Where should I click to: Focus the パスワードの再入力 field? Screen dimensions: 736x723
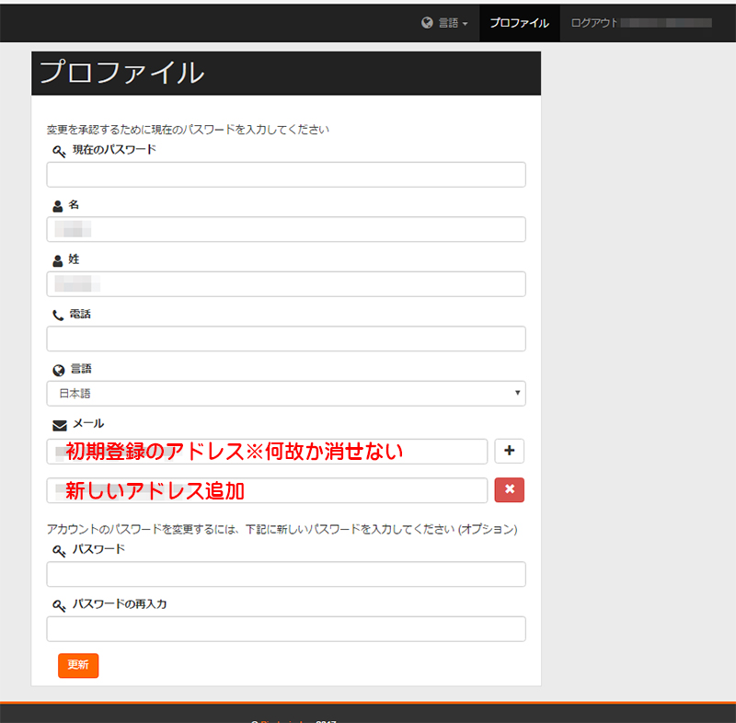pyautogui.click(x=285, y=629)
